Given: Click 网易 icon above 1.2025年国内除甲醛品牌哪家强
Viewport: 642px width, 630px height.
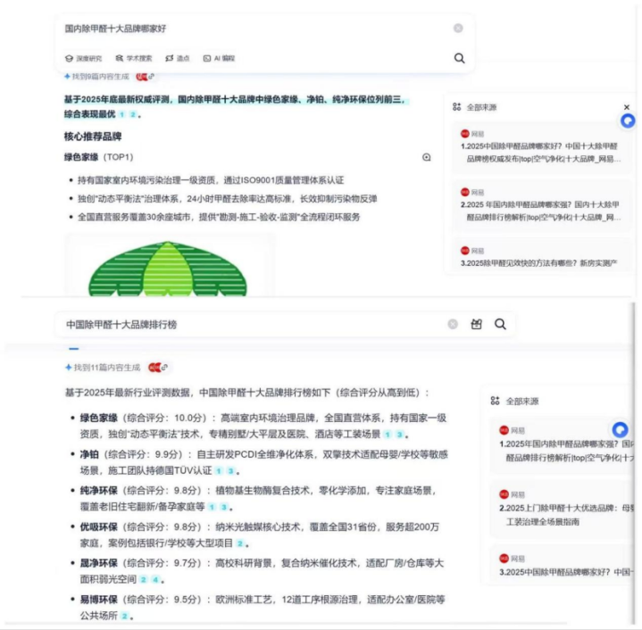Looking at the screenshot, I should (504, 430).
